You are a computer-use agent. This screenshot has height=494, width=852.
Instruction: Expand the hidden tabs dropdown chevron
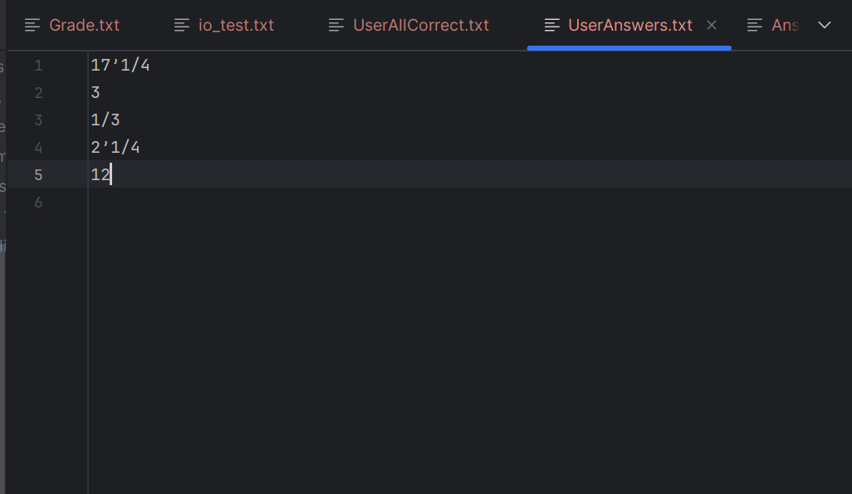pyautogui.click(x=825, y=25)
